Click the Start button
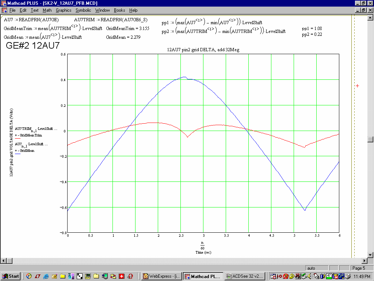 [x=11, y=276]
